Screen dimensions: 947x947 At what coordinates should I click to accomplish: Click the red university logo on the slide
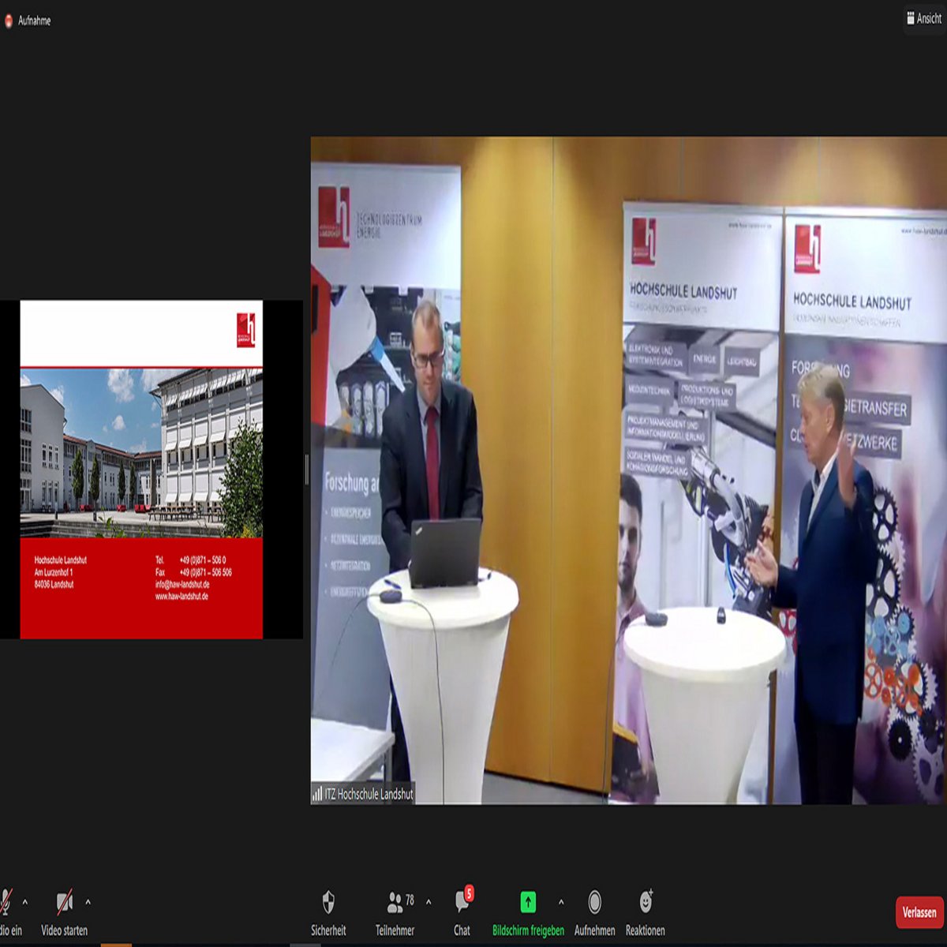pos(246,330)
